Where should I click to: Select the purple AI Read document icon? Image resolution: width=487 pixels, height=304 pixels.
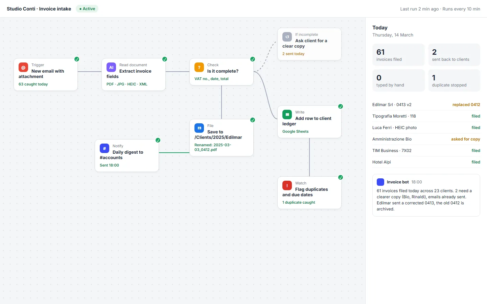[x=111, y=67]
